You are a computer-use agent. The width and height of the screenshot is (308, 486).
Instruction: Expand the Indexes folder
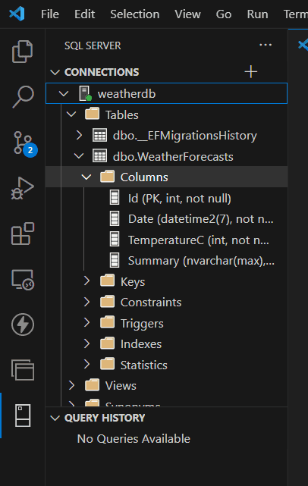[x=87, y=343]
